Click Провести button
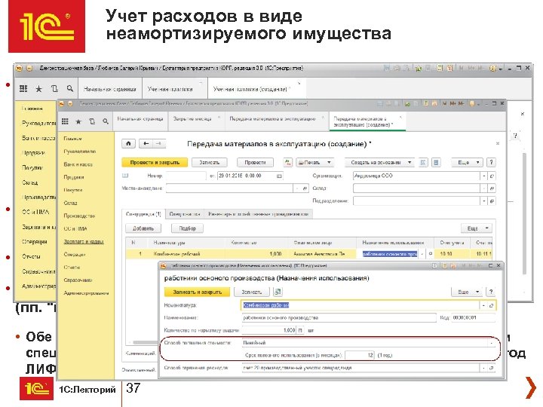Screen dimensions: 543x407 point(255,162)
